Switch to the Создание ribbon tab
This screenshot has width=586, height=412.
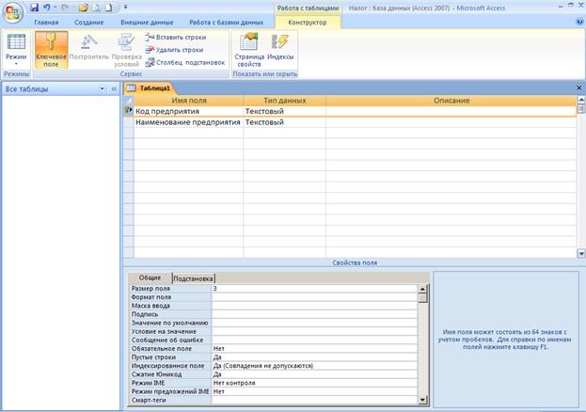(89, 23)
